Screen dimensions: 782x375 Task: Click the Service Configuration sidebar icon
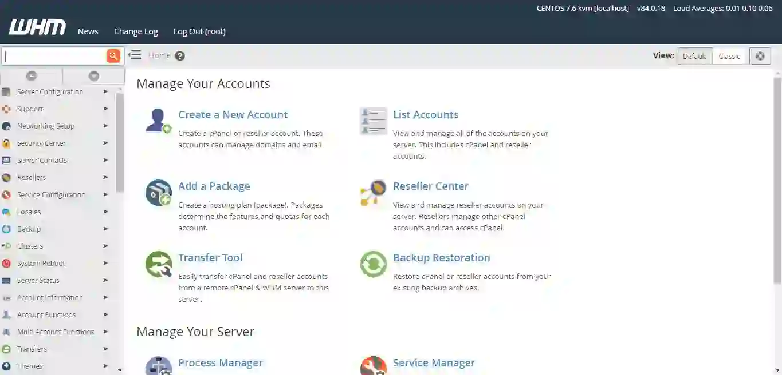tap(6, 195)
